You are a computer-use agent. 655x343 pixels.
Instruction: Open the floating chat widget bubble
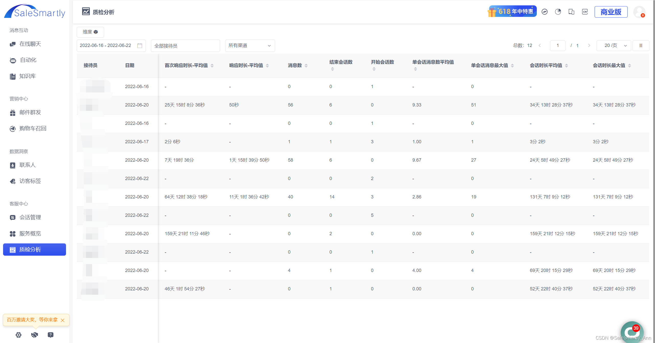click(x=632, y=332)
